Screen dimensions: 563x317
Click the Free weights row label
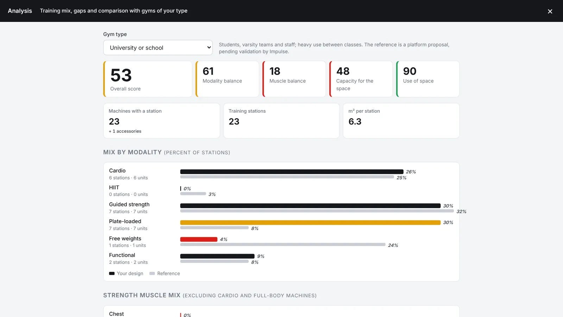click(x=125, y=238)
